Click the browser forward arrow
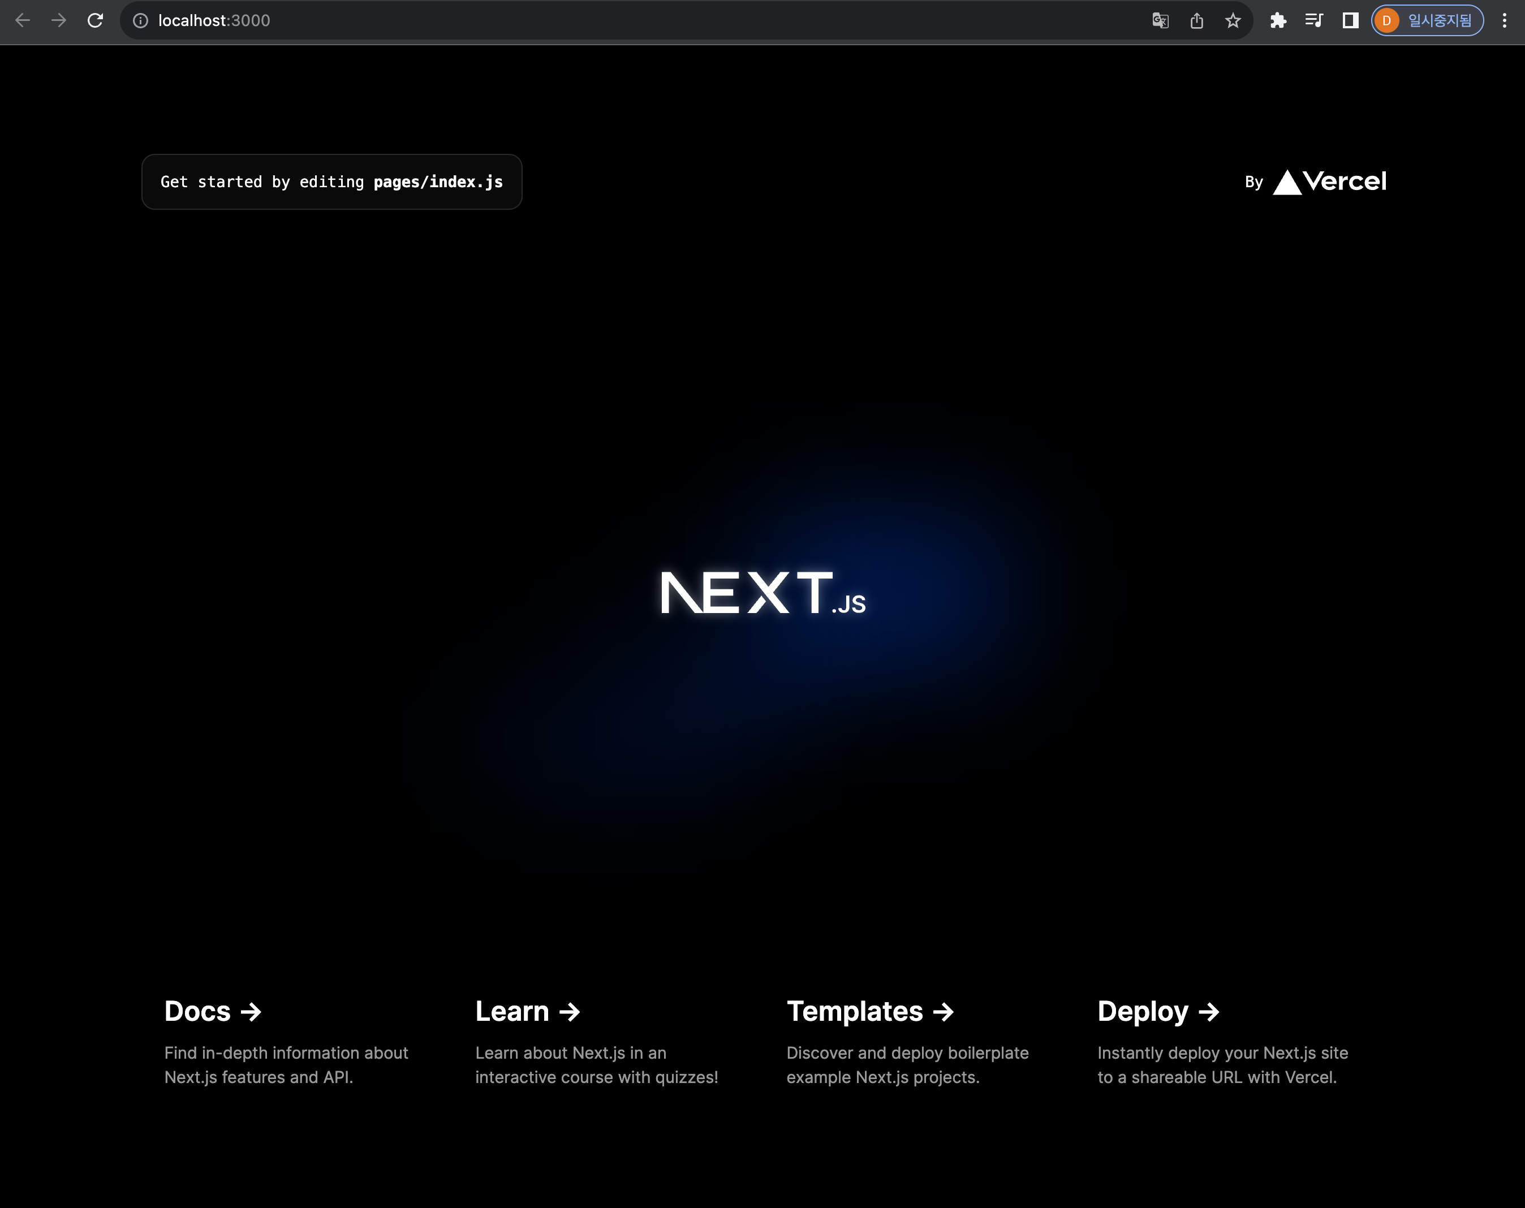1525x1208 pixels. point(59,20)
